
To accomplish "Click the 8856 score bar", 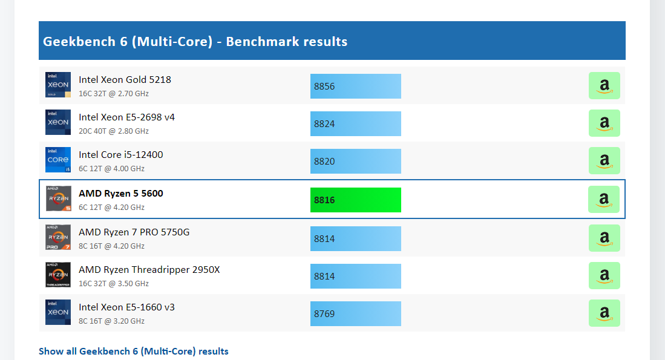I will pyautogui.click(x=355, y=86).
